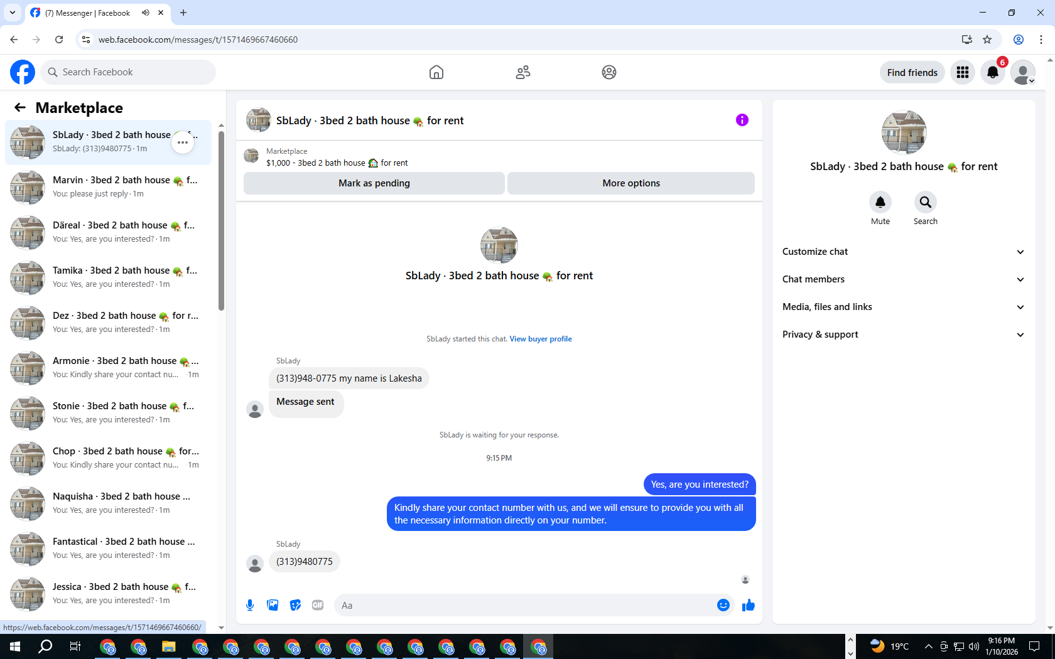Show hidden system tray icons
The width and height of the screenshot is (1055, 659).
(928, 646)
